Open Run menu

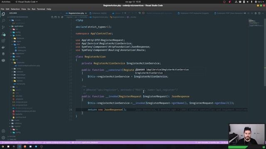[x=34, y=9]
